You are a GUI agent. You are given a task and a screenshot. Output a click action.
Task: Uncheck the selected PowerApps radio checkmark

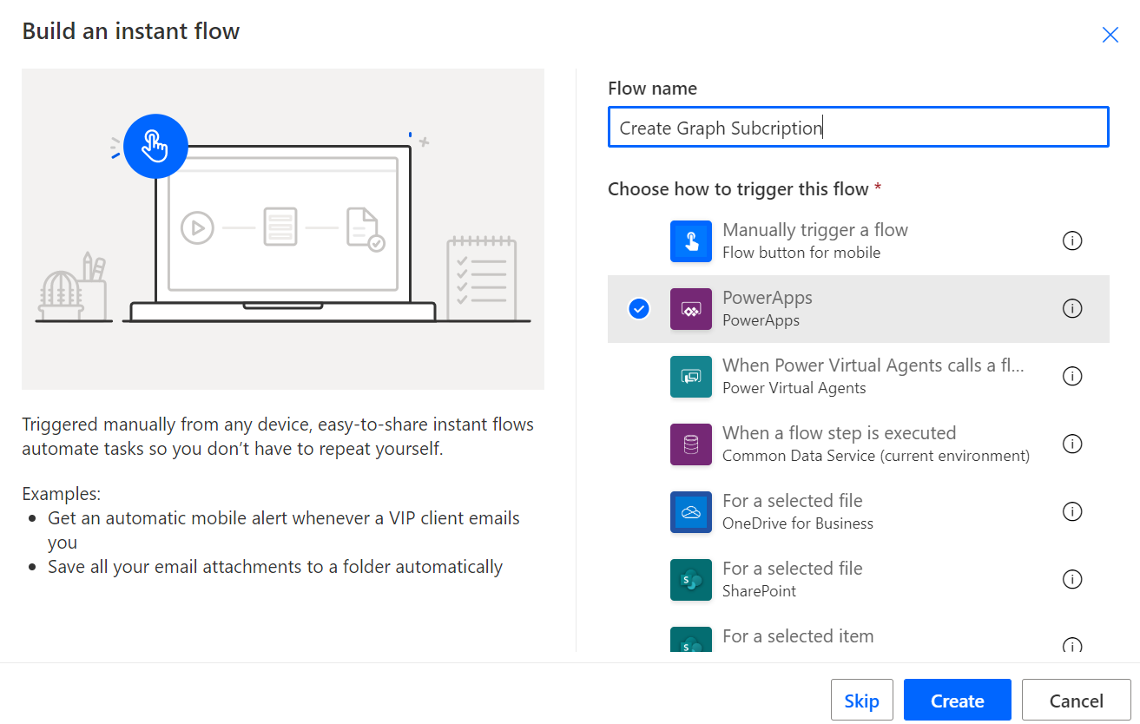coord(639,309)
